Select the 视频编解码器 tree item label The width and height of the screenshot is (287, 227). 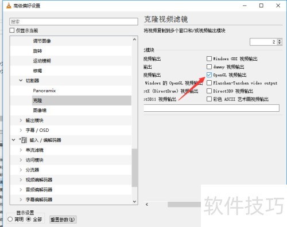pyautogui.click(x=39, y=180)
